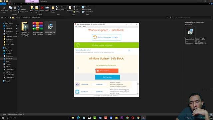
Task: Switch to the View ribbon tab
Action: pos(22,4)
